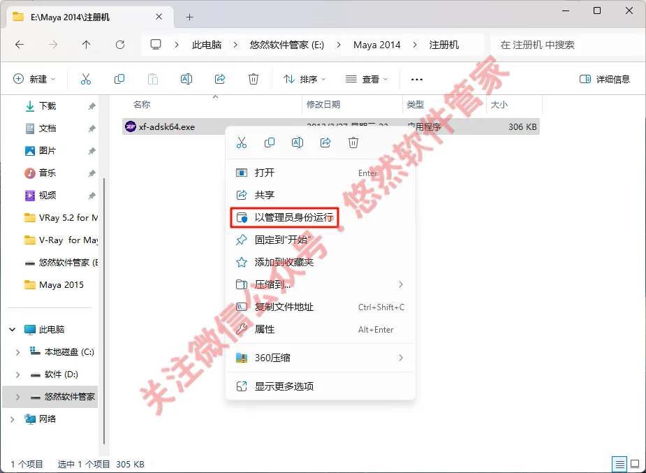Expand the 网络 tree node
Viewport: 646px width, 473px height.
13,419
